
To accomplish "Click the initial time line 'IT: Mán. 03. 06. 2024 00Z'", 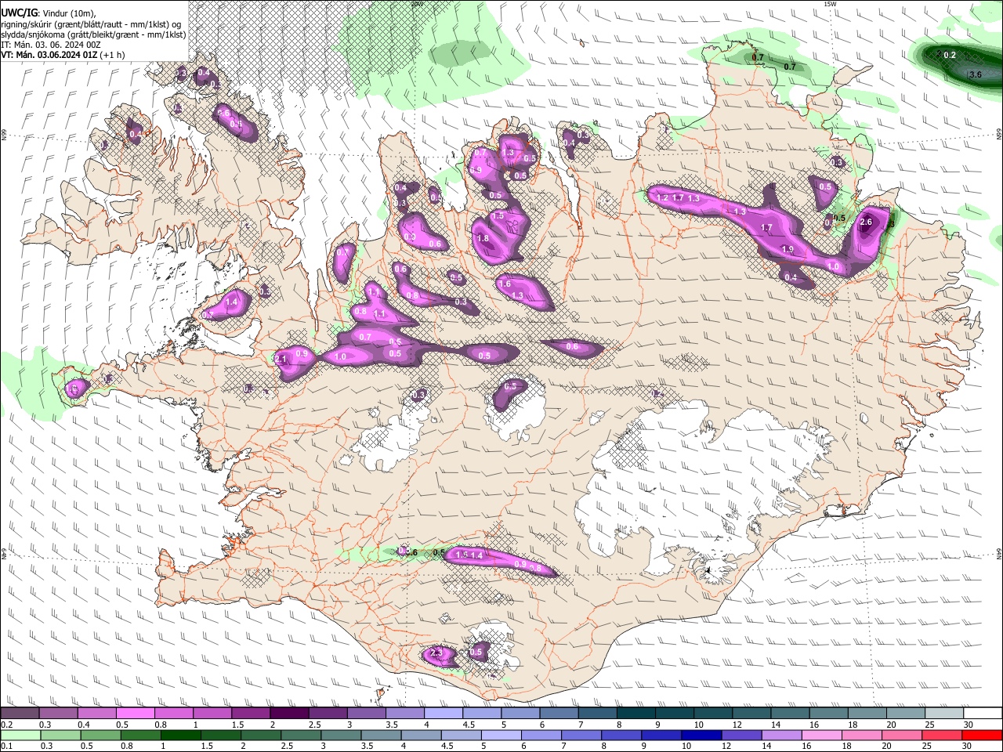I will coord(51,45).
